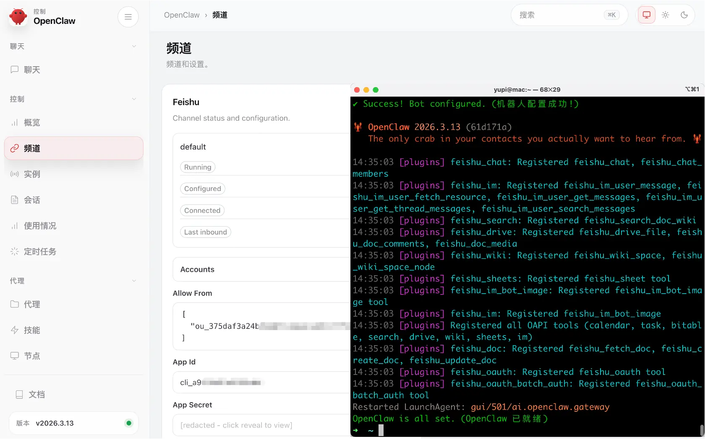Viewport: 705px width, 439px height.
Task: Click the terminal vertical scrollbar
Action: tap(702, 430)
